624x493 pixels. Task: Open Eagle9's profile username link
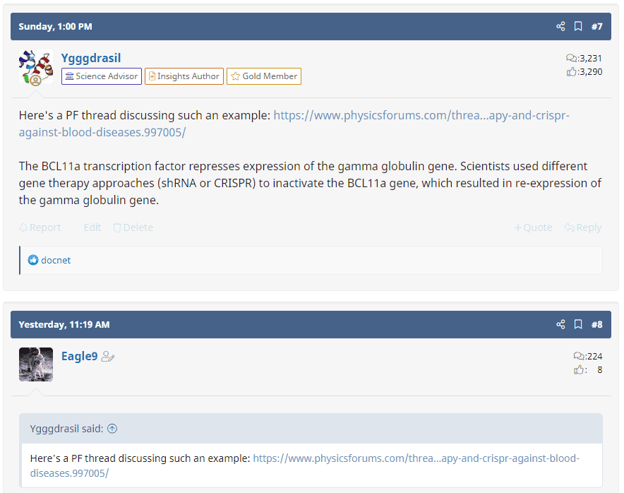80,356
